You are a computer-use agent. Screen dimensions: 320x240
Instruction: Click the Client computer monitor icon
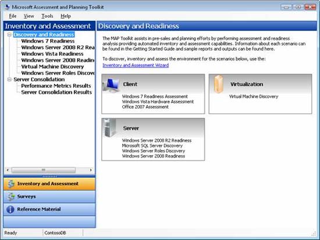pyautogui.click(x=112, y=85)
